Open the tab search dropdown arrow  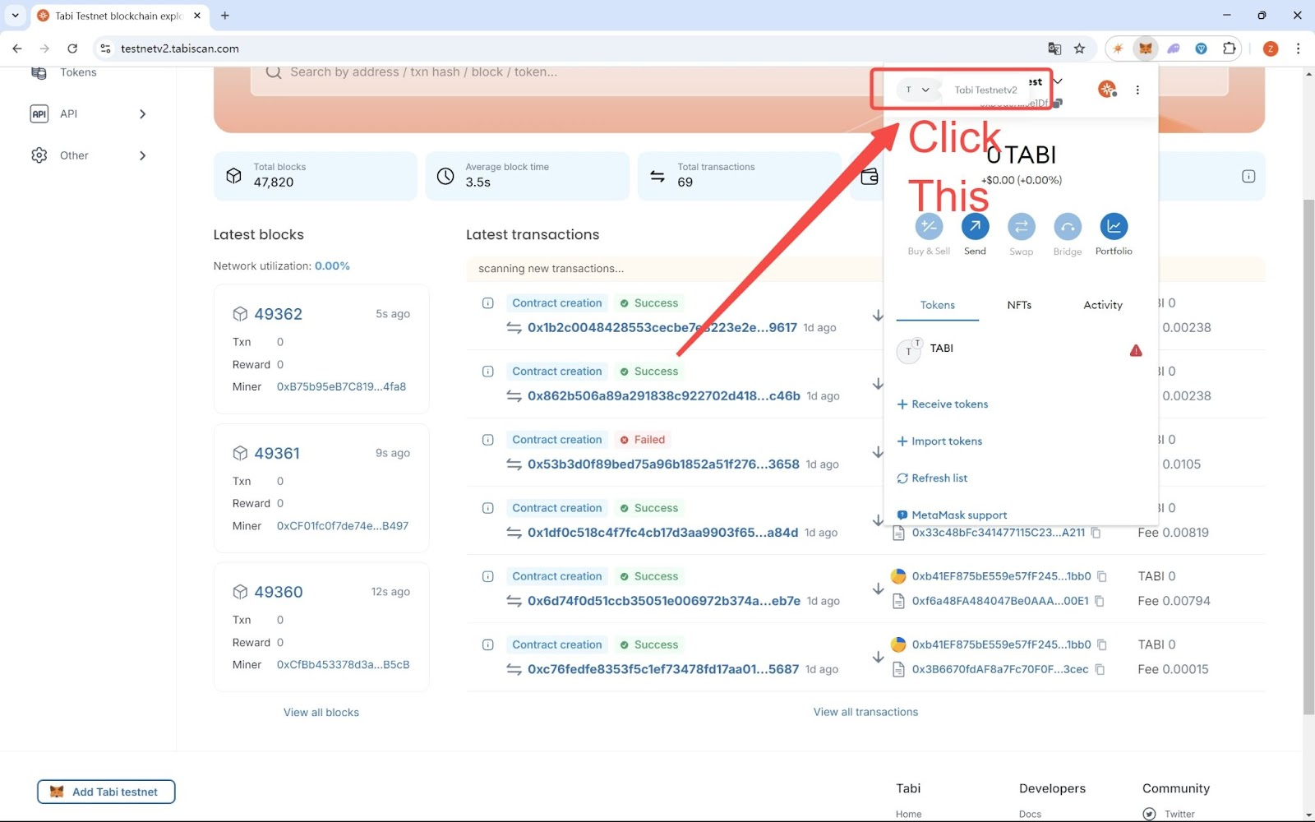point(15,15)
